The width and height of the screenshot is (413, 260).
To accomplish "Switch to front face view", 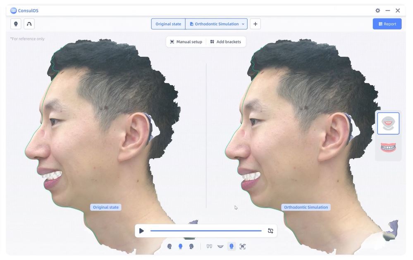I will pos(180,246).
